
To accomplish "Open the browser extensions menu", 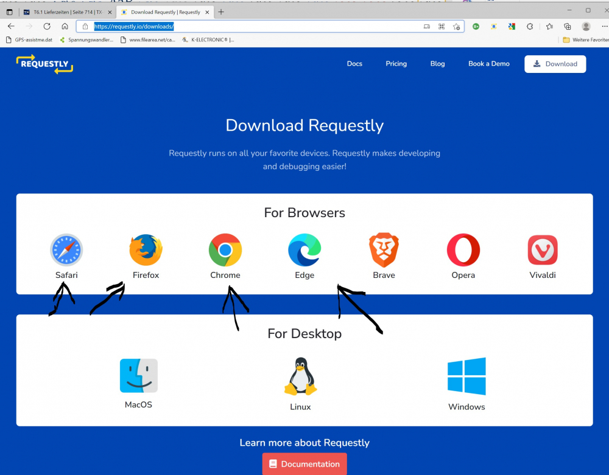I will 530,26.
